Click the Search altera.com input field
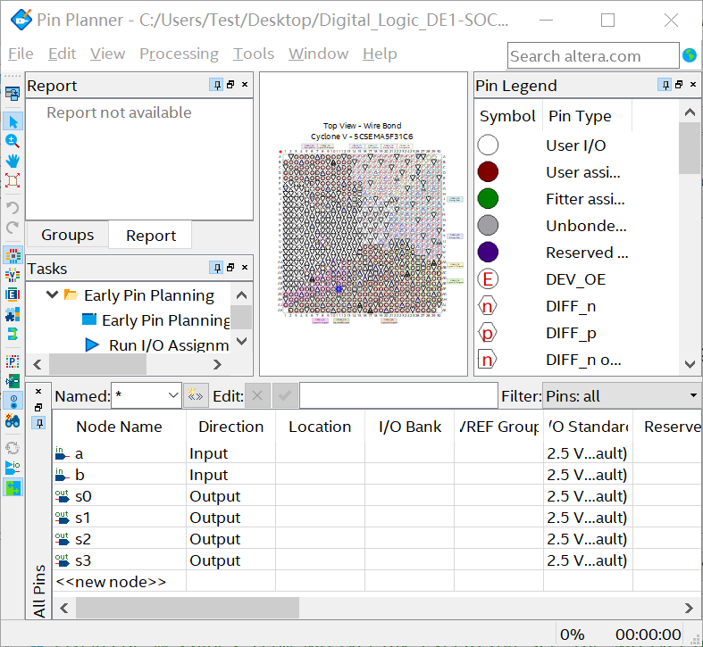This screenshot has width=703, height=647. pos(593,55)
